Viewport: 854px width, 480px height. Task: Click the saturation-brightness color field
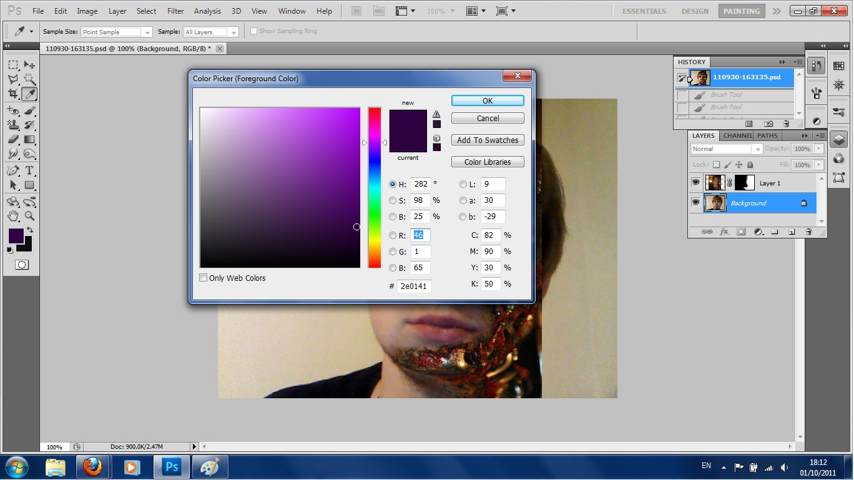point(280,187)
